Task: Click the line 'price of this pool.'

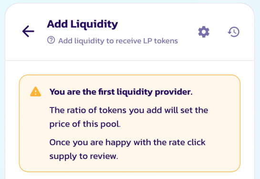Action: click(x=85, y=124)
